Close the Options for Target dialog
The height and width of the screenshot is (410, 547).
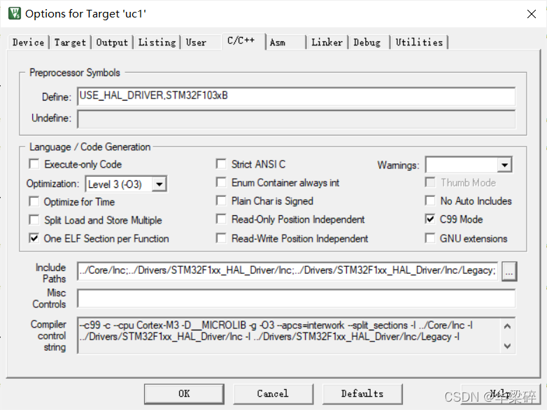[532, 14]
